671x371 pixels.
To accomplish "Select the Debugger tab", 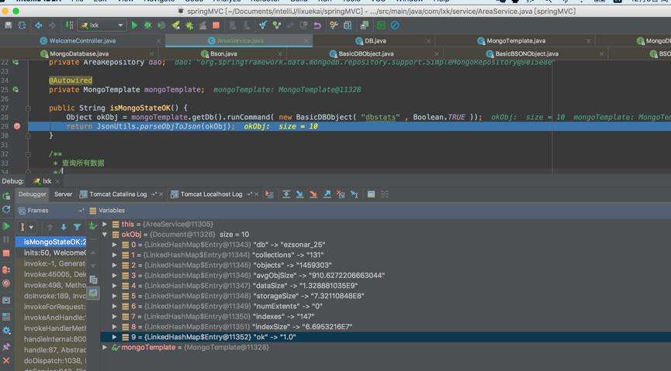I will pos(32,194).
